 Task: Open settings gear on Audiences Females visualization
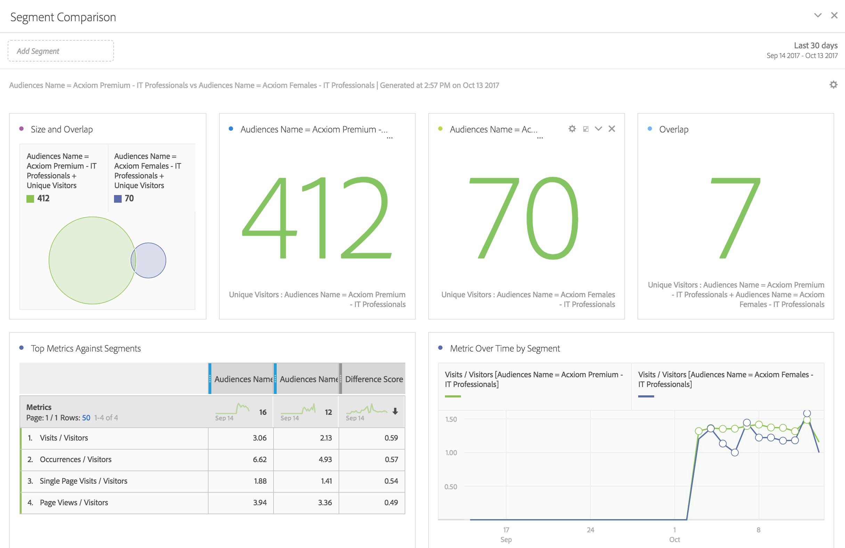point(572,129)
